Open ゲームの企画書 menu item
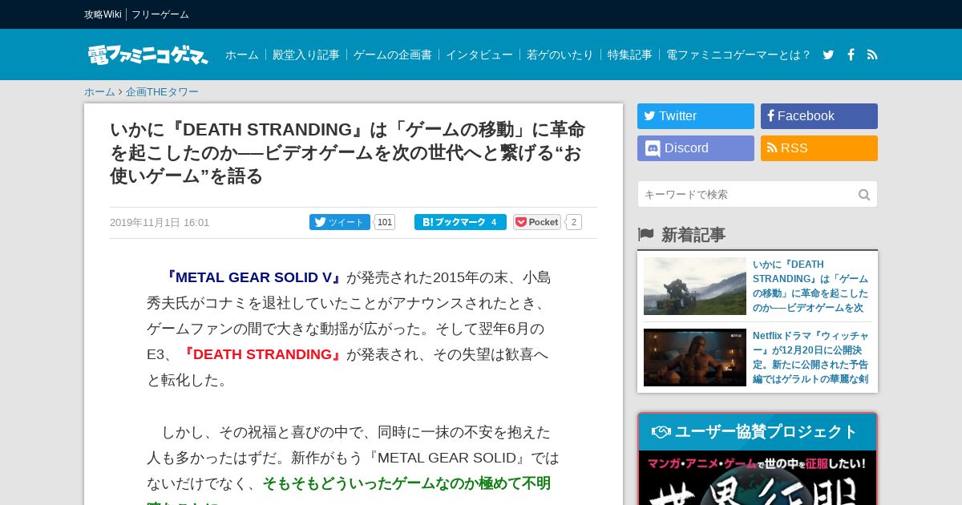 click(x=393, y=55)
